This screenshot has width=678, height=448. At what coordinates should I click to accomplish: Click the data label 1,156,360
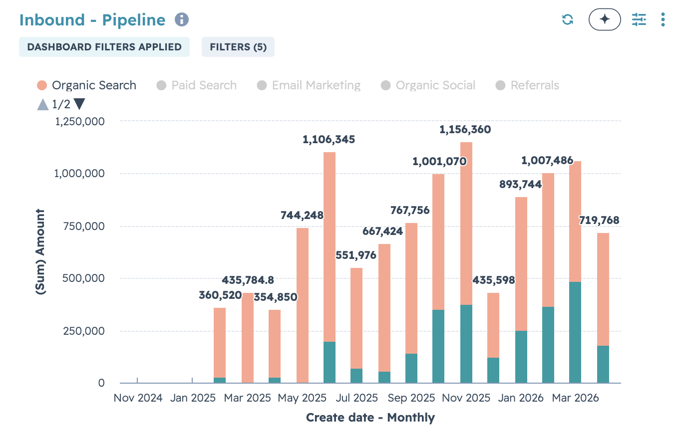point(465,130)
